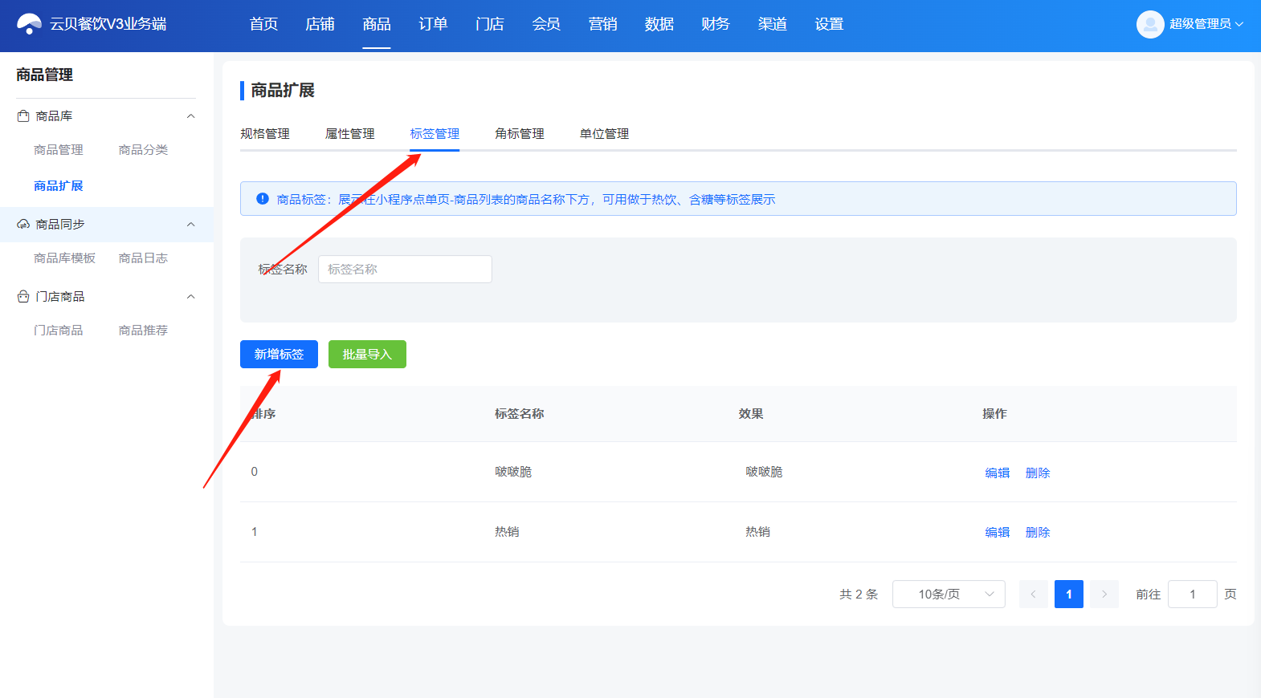This screenshot has width=1261, height=698.
Task: Click the blue info icon in notice banner
Action: (x=262, y=199)
